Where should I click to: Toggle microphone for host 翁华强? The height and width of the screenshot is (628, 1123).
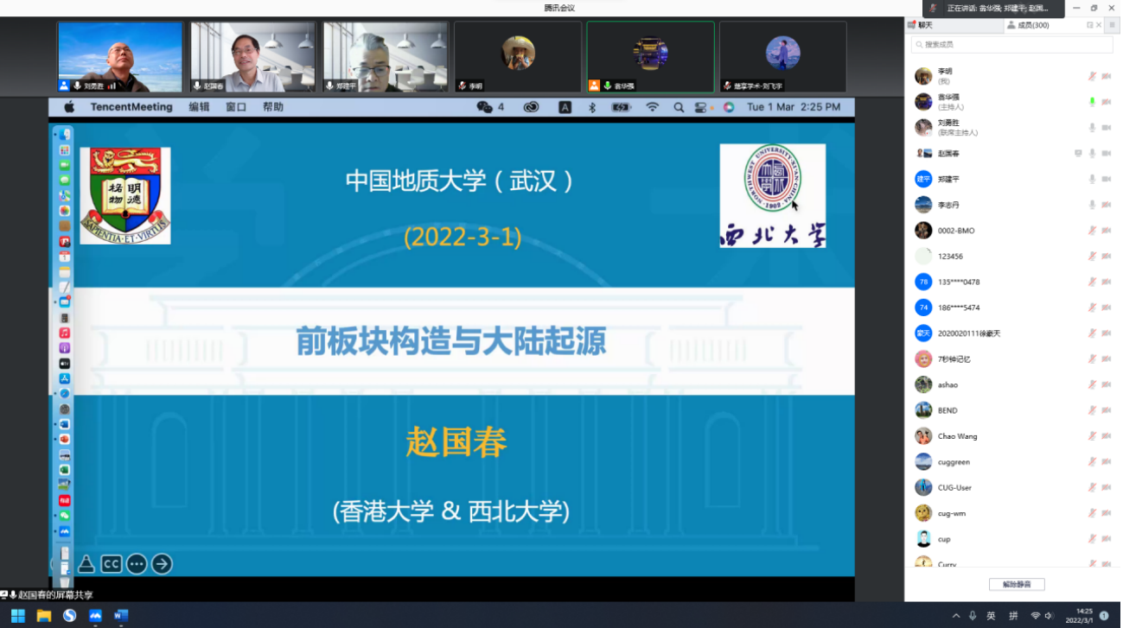click(1092, 102)
